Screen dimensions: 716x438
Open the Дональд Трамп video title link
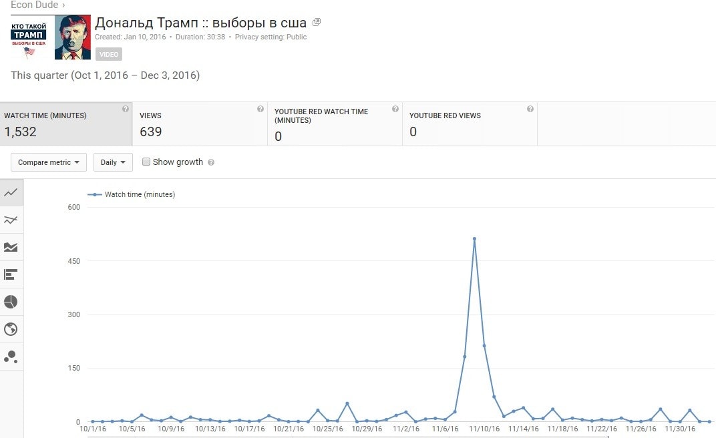point(200,22)
